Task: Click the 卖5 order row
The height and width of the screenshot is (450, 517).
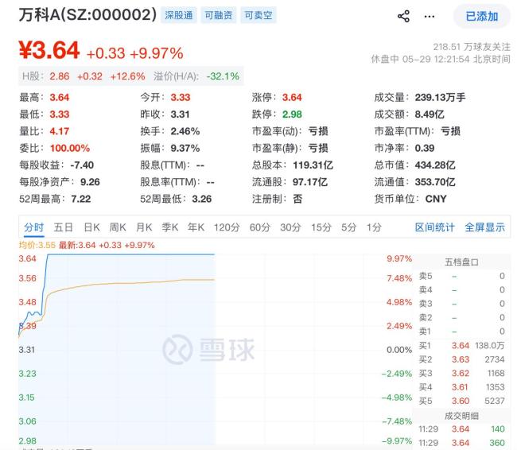Action: [x=461, y=276]
